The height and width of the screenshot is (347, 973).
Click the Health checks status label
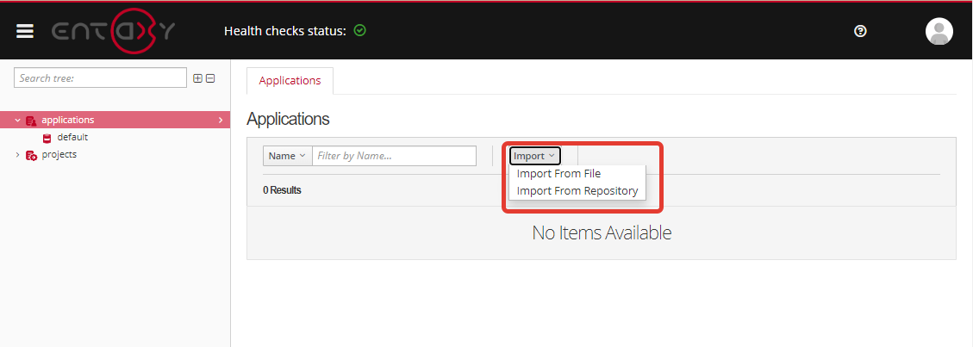pos(284,31)
